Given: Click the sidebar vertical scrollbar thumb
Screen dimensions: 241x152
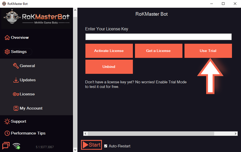Looking at the screenshot, I should (x=75, y=82).
